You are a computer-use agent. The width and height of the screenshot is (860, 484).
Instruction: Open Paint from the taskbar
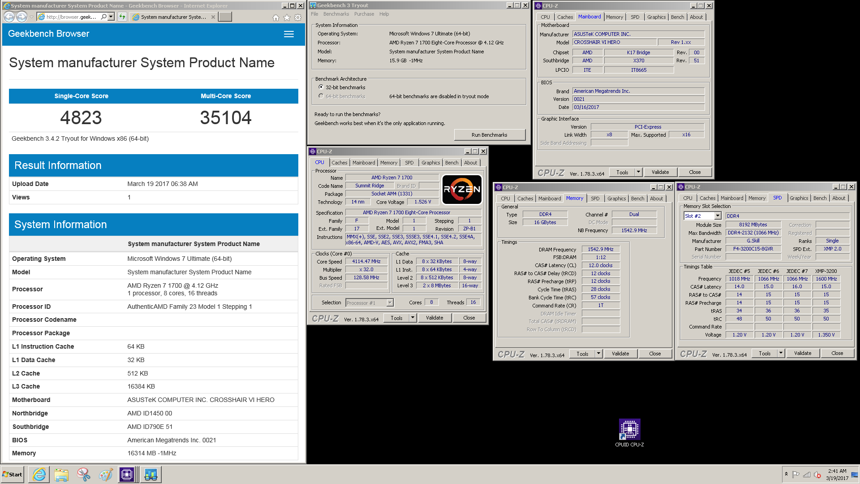(106, 475)
